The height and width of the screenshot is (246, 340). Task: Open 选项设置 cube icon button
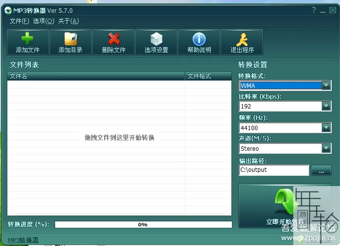[156, 42]
